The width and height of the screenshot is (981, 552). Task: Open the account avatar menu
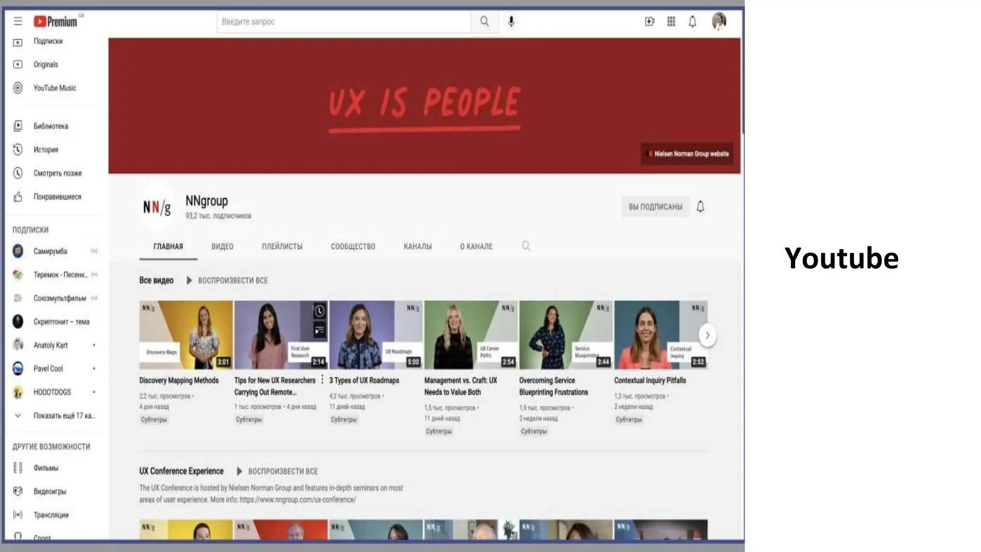tap(719, 22)
